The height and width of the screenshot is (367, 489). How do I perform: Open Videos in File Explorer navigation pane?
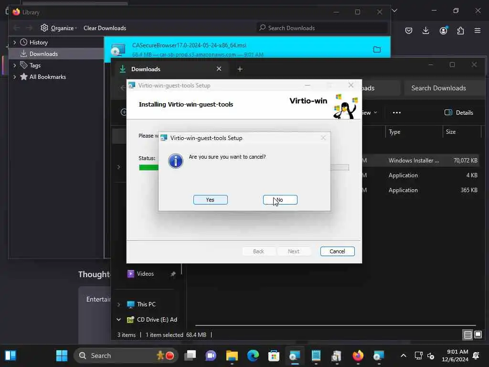[145, 274]
